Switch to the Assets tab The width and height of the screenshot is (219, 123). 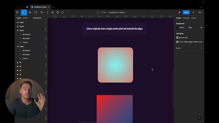click(25, 18)
